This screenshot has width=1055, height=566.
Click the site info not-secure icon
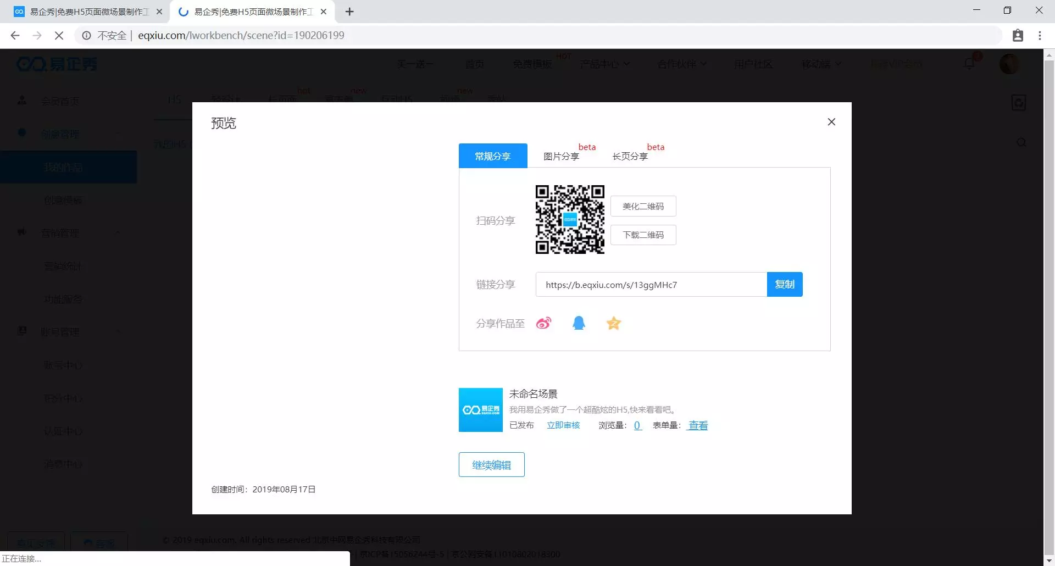86,36
